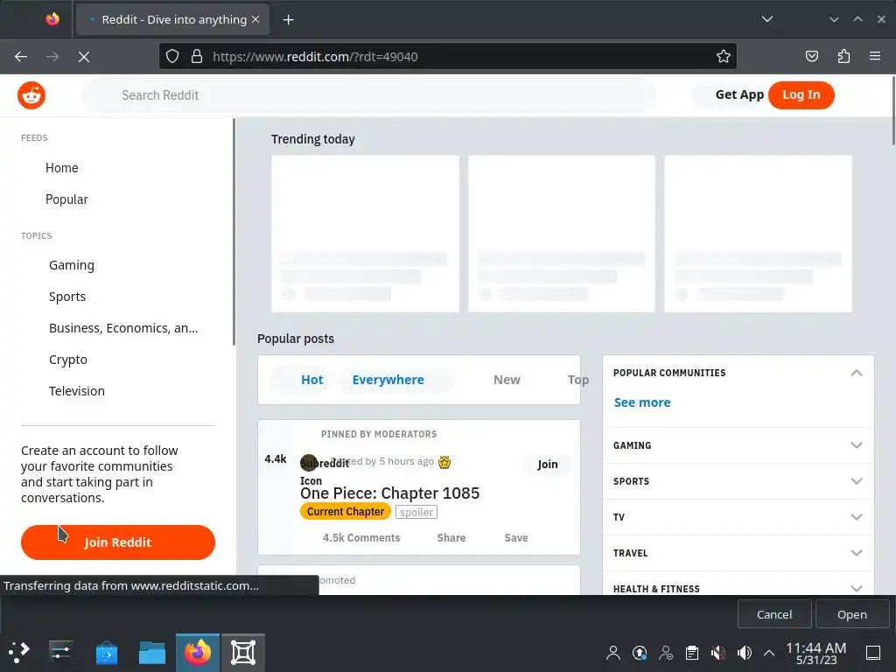Screen dimensions: 896x672
Task: Share the One Piece post
Action: click(451, 538)
